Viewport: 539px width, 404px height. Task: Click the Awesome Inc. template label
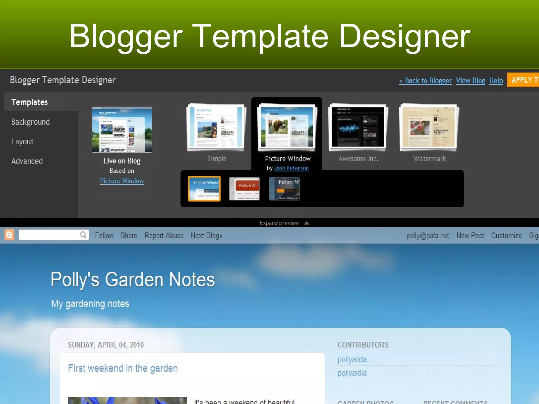[x=358, y=159]
